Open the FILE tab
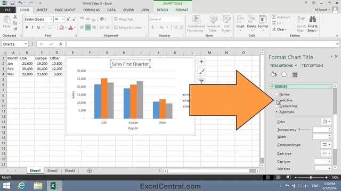Screen dimensions: 341x191 coord(8,10)
